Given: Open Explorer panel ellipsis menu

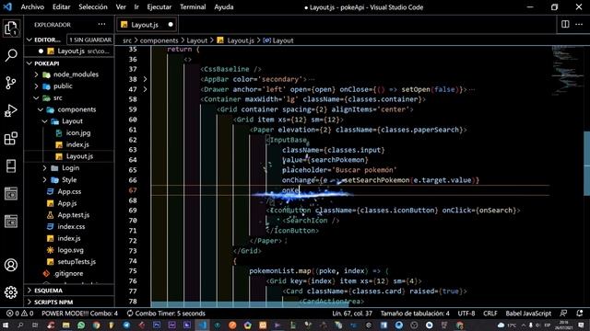Looking at the screenshot, I should click(102, 25).
